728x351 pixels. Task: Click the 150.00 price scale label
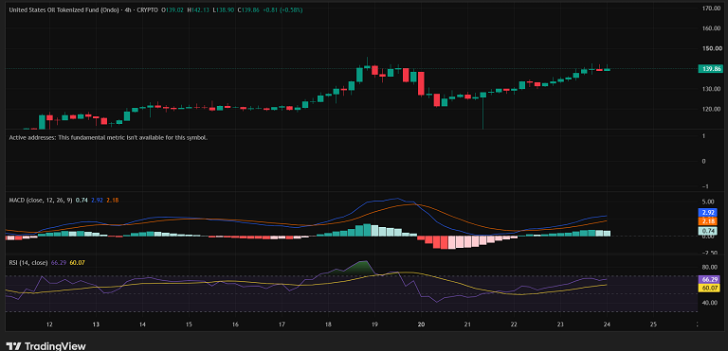(712, 48)
